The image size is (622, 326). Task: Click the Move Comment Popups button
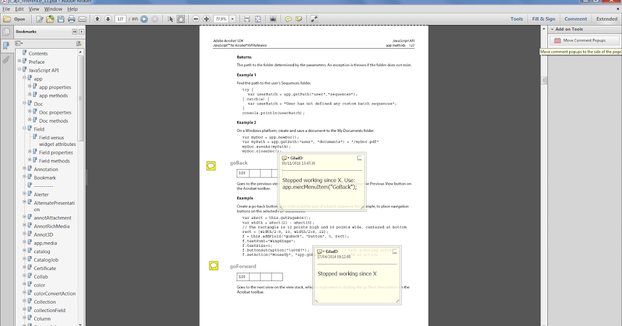click(x=584, y=40)
